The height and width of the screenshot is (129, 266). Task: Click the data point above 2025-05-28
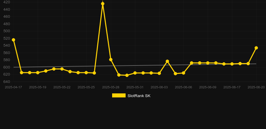pos(111,59)
